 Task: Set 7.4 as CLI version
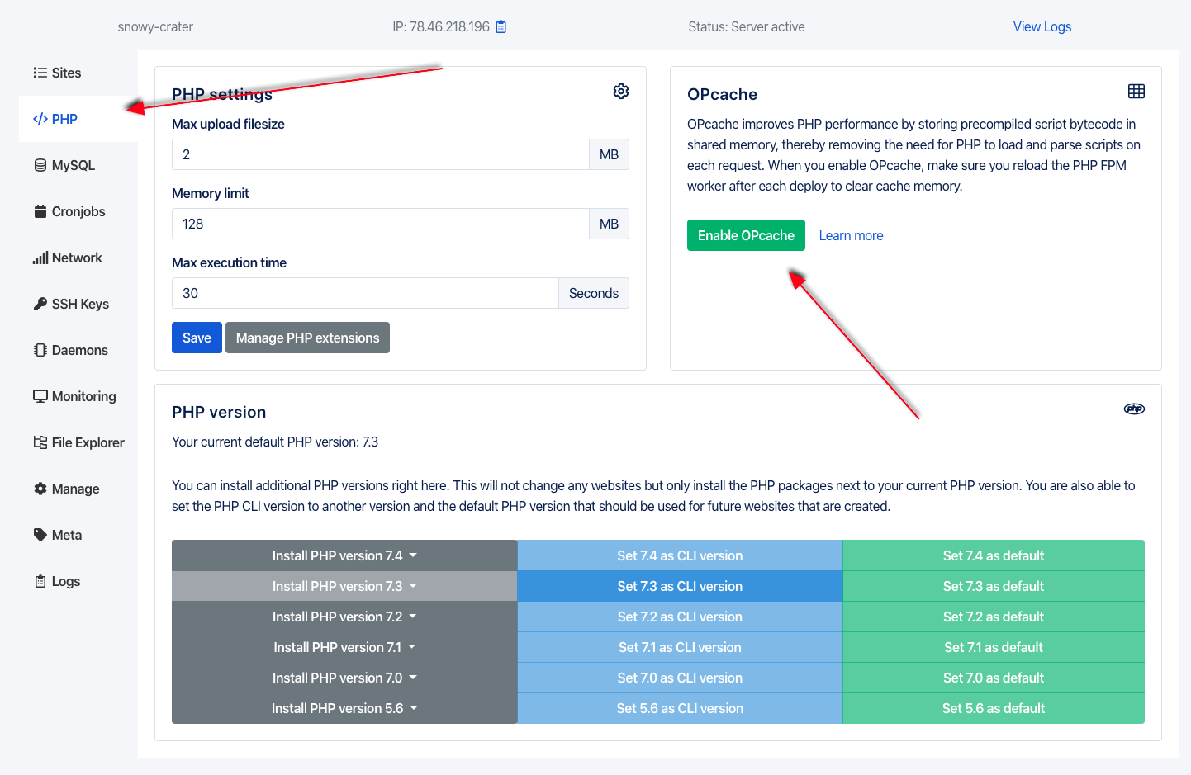[680, 555]
